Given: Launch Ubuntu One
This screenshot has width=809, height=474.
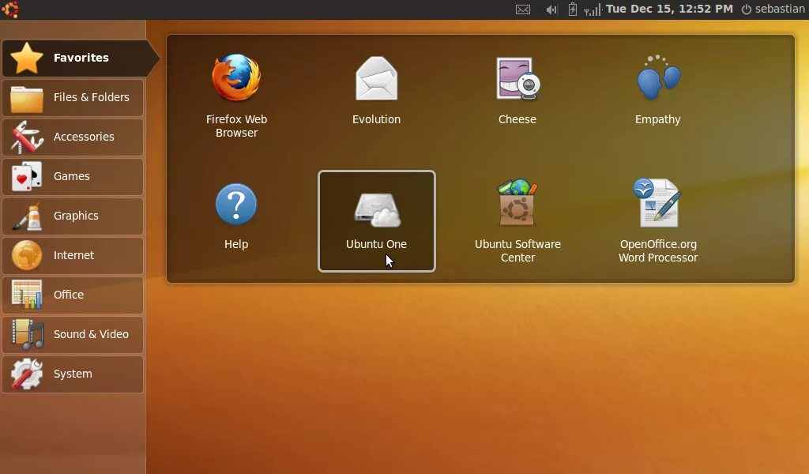Looking at the screenshot, I should (377, 220).
